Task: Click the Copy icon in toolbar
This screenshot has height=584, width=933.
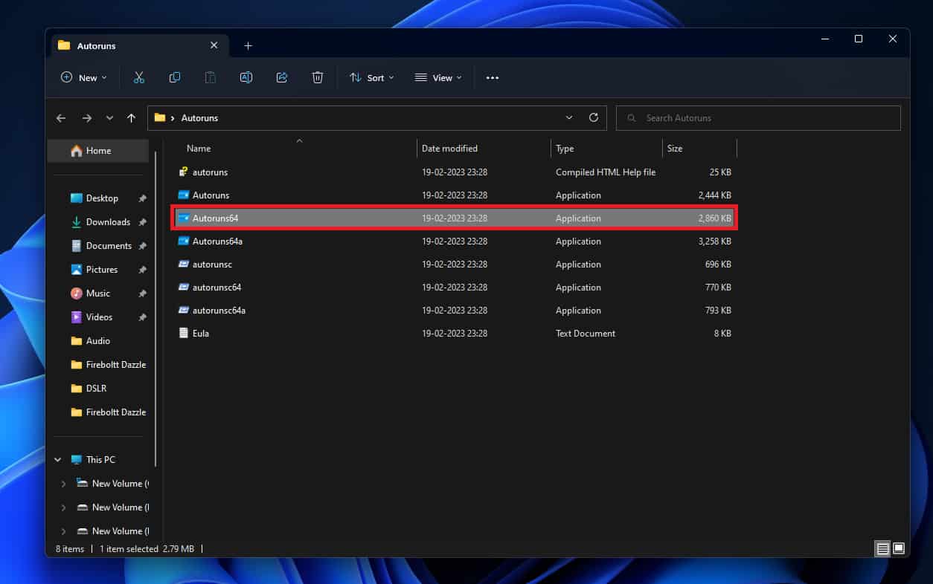Action: (x=175, y=77)
